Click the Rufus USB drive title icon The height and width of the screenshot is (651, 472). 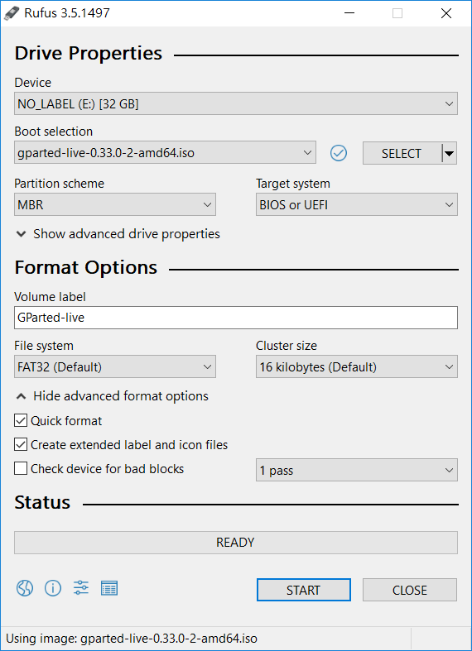[12, 13]
